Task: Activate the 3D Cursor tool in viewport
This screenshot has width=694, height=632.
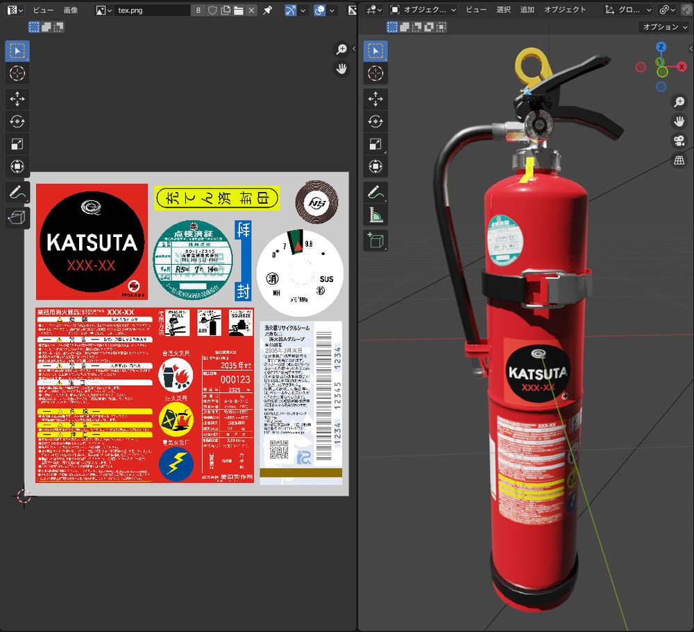Action: 375,73
